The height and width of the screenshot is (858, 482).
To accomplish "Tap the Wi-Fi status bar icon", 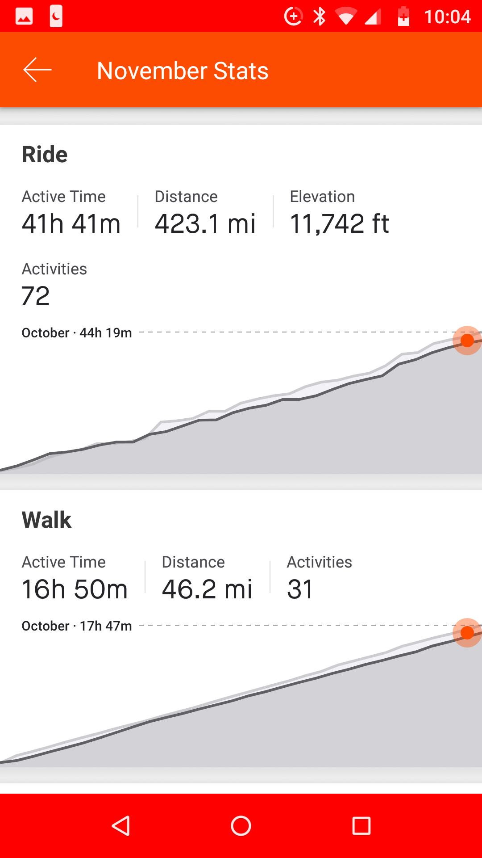I will (x=345, y=17).
